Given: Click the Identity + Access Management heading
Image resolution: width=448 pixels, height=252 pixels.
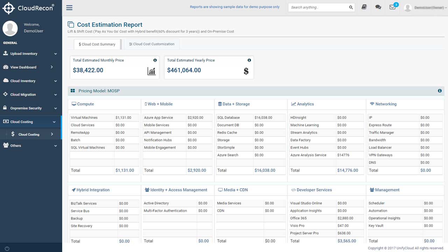Looking at the screenshot, I should [179, 190].
